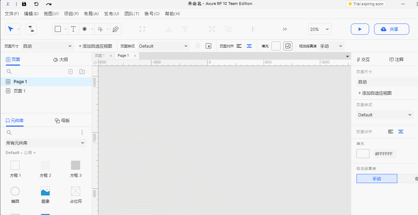Select the 方框 1 widget
418x215 pixels.
(15, 169)
